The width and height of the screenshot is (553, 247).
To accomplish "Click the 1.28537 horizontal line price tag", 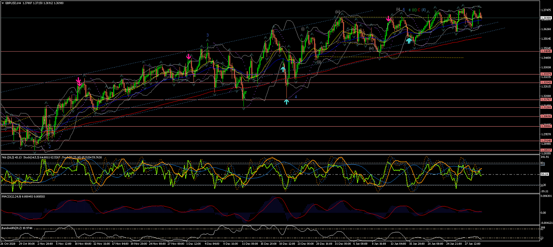I will point(546,150).
